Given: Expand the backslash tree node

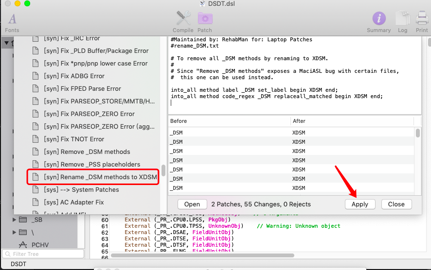Looking at the screenshot, I should (x=14, y=232).
